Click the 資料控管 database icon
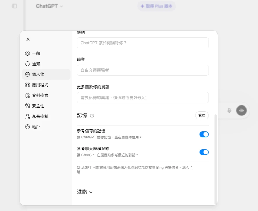 click(28, 95)
